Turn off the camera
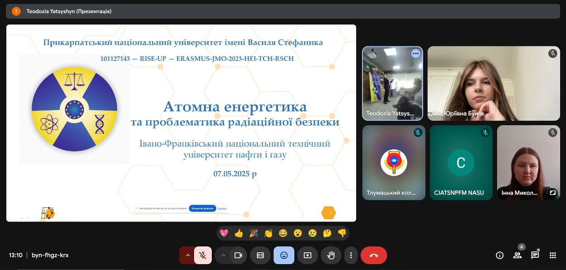The image size is (566, 270). (x=238, y=255)
